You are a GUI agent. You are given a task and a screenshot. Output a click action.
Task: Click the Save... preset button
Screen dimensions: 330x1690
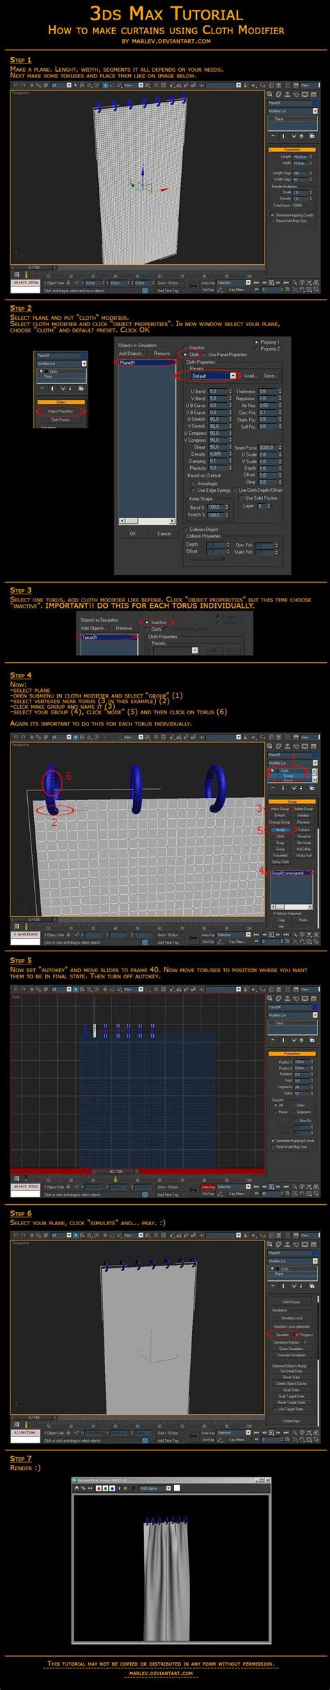pos(269,376)
